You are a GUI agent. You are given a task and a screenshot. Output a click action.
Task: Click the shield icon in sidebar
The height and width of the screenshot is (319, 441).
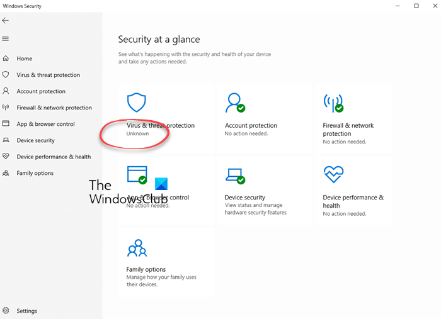coord(6,75)
